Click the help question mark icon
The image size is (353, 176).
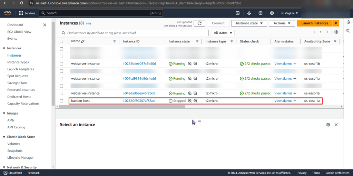click(x=261, y=13)
